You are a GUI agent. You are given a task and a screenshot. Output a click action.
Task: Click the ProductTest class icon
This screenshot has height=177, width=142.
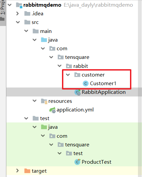pyautogui.click(x=77, y=162)
